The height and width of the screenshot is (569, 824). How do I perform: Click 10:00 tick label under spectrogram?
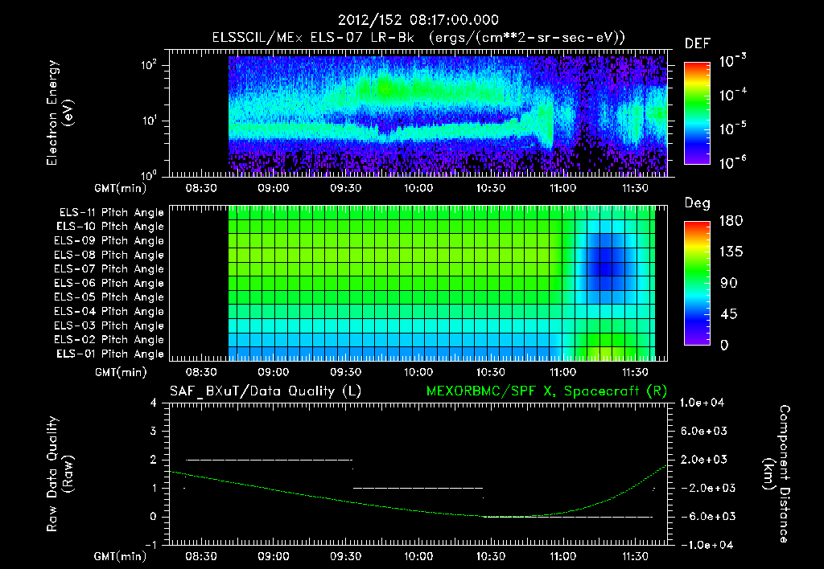[x=418, y=188]
